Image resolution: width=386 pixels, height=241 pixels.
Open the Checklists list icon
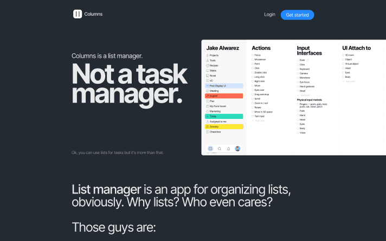click(x=207, y=132)
